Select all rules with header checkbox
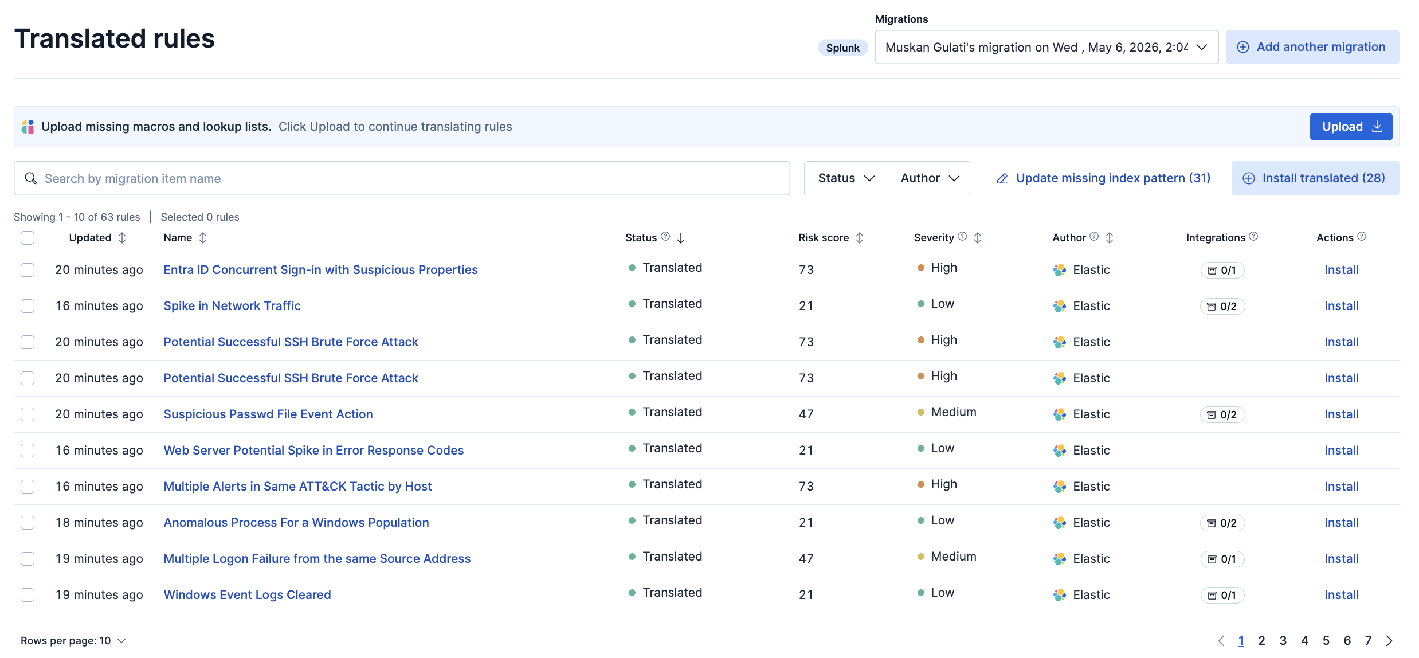The width and height of the screenshot is (1419, 658). [x=28, y=238]
